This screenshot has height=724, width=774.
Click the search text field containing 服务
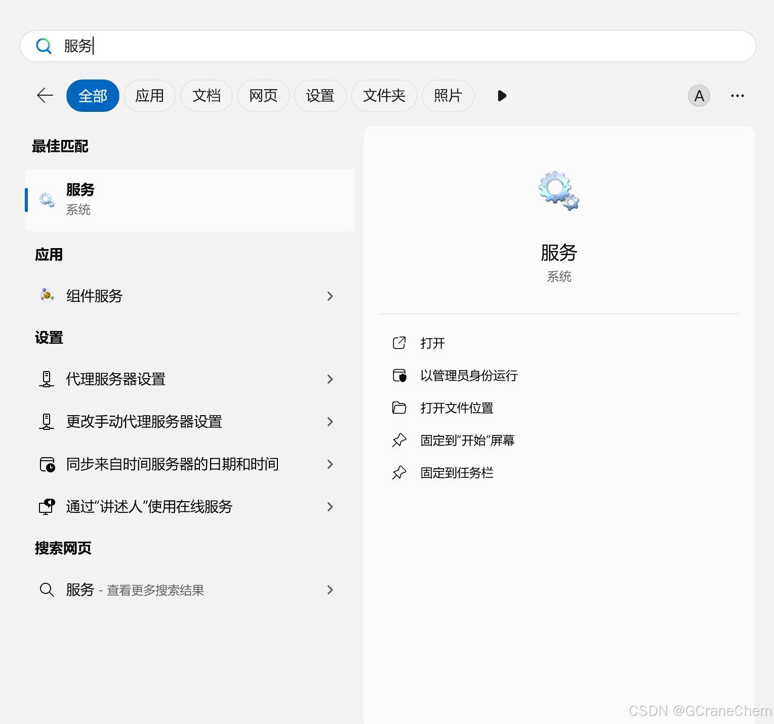(388, 46)
